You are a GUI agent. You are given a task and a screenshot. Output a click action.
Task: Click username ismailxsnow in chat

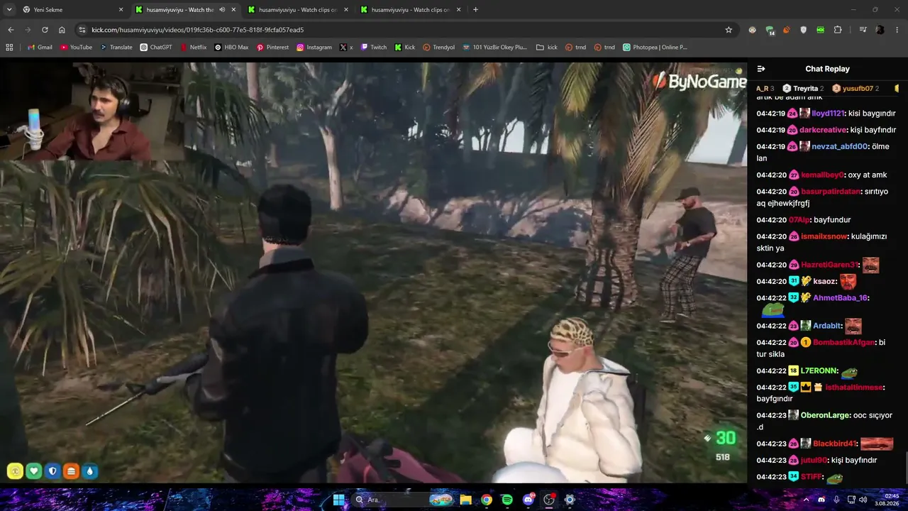click(824, 236)
